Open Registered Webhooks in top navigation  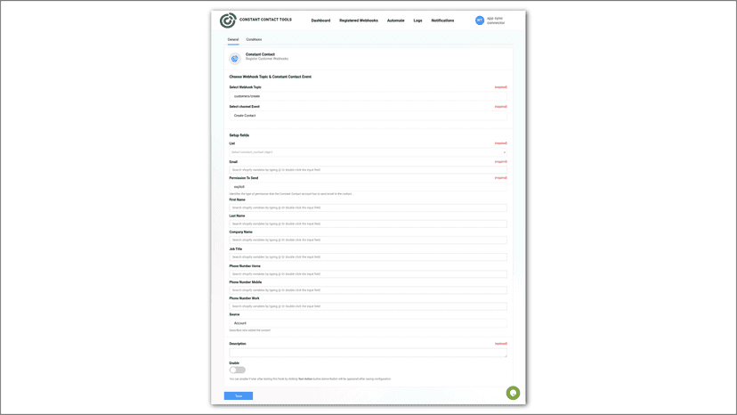[x=359, y=20]
